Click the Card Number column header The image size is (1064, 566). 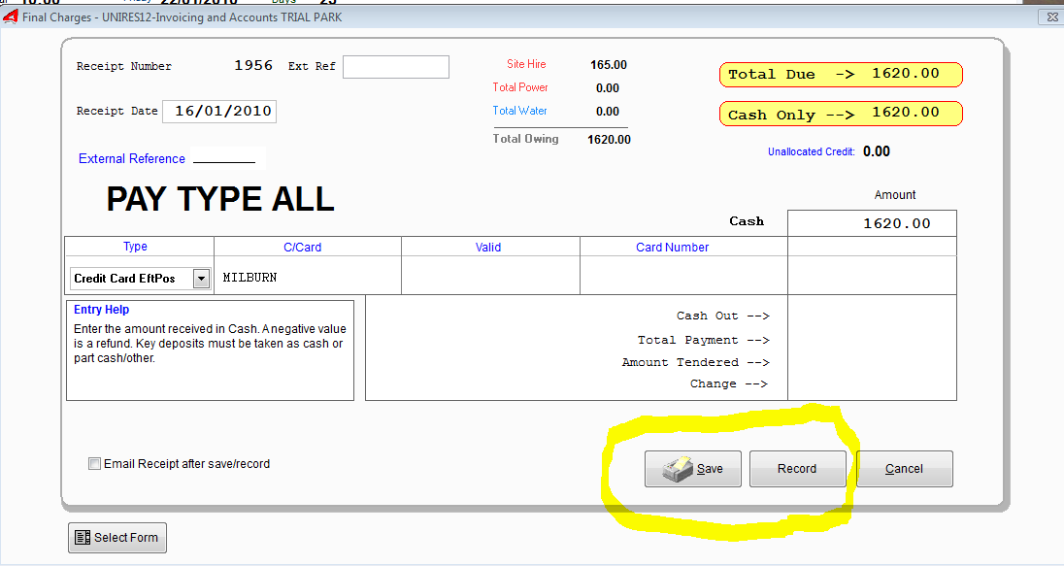673,247
